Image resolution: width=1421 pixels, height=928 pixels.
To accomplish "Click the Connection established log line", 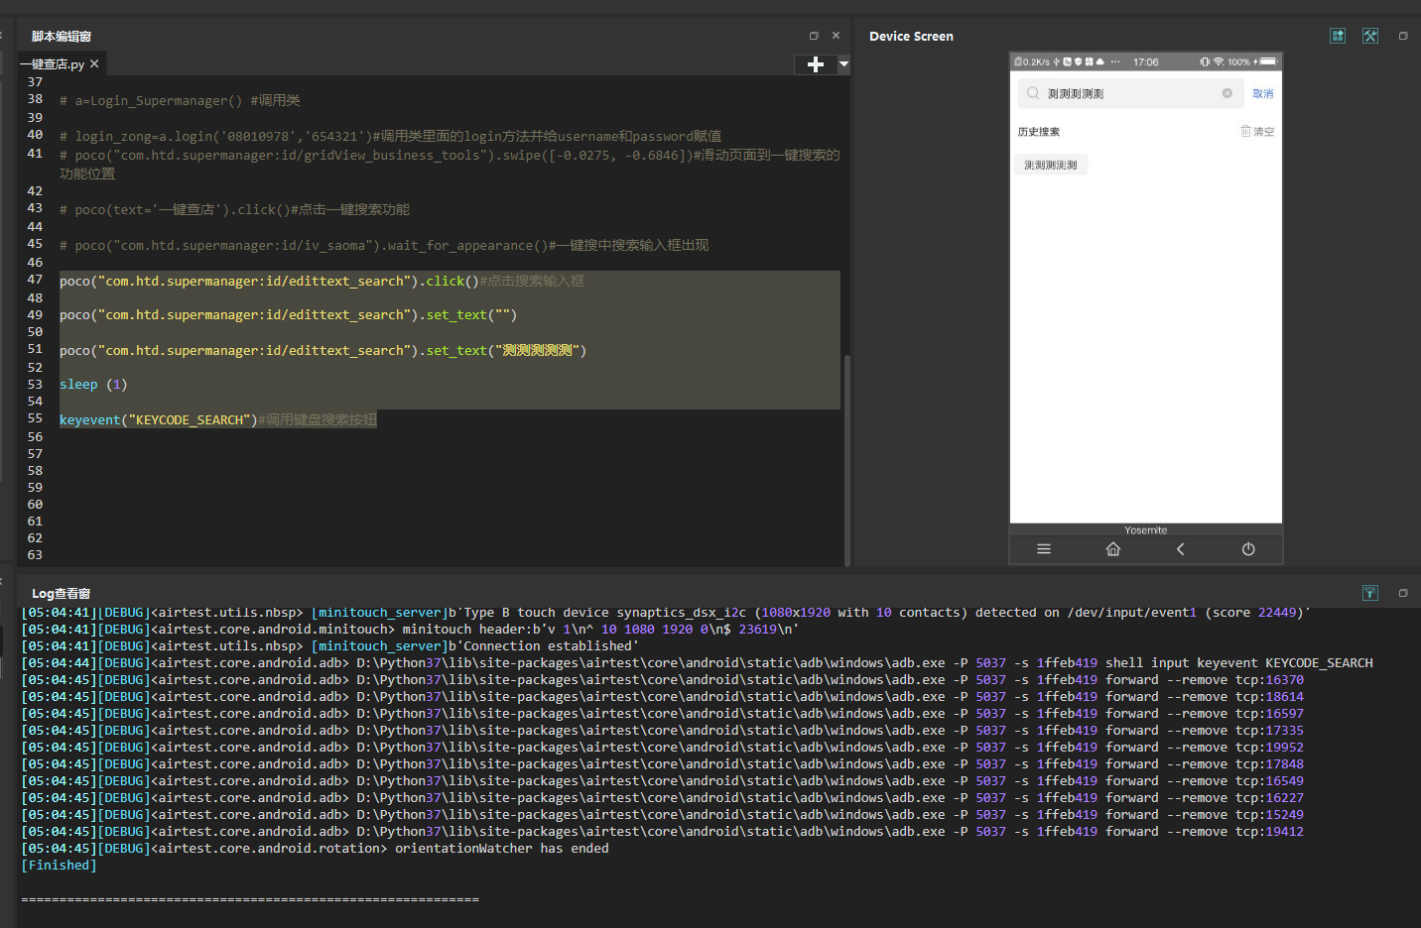I will (328, 646).
